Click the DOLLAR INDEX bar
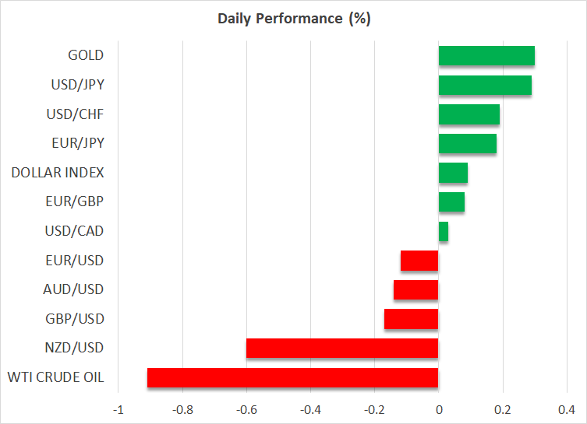The width and height of the screenshot is (587, 424). click(453, 173)
